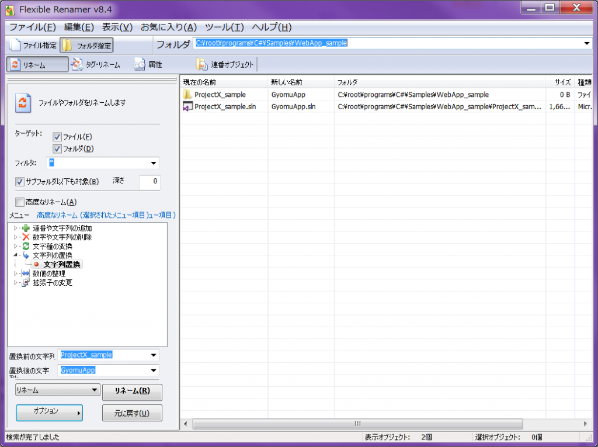Click the horizontal scrollbar thumb of file list
598x447 pixels.
pyautogui.click(x=358, y=424)
